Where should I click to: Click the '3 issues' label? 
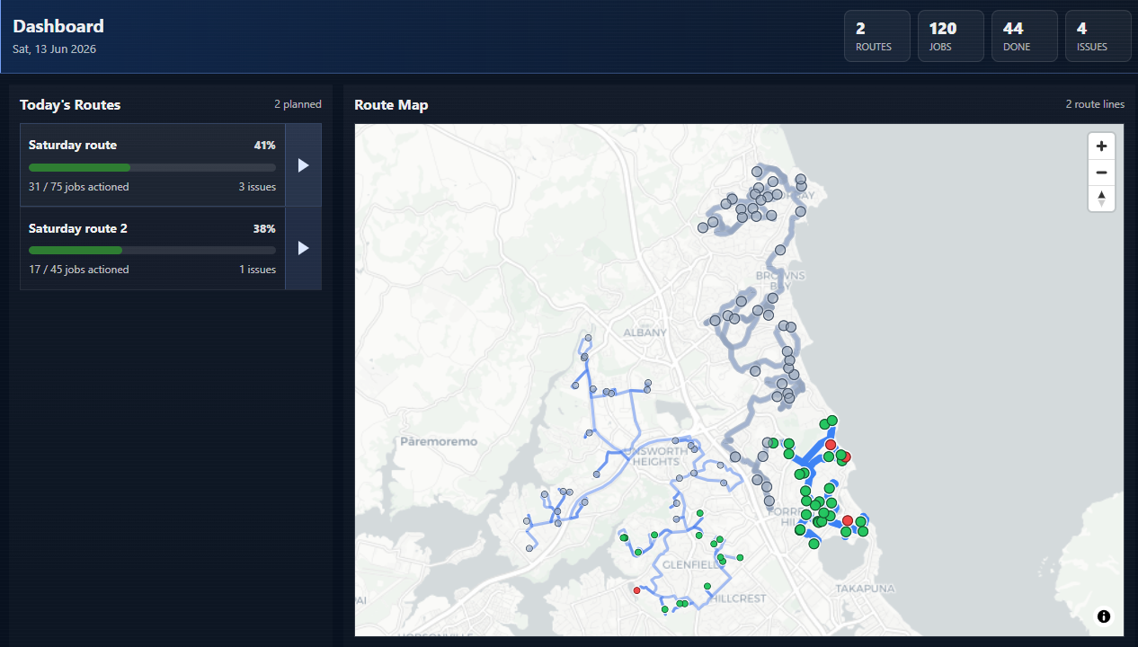coord(257,187)
